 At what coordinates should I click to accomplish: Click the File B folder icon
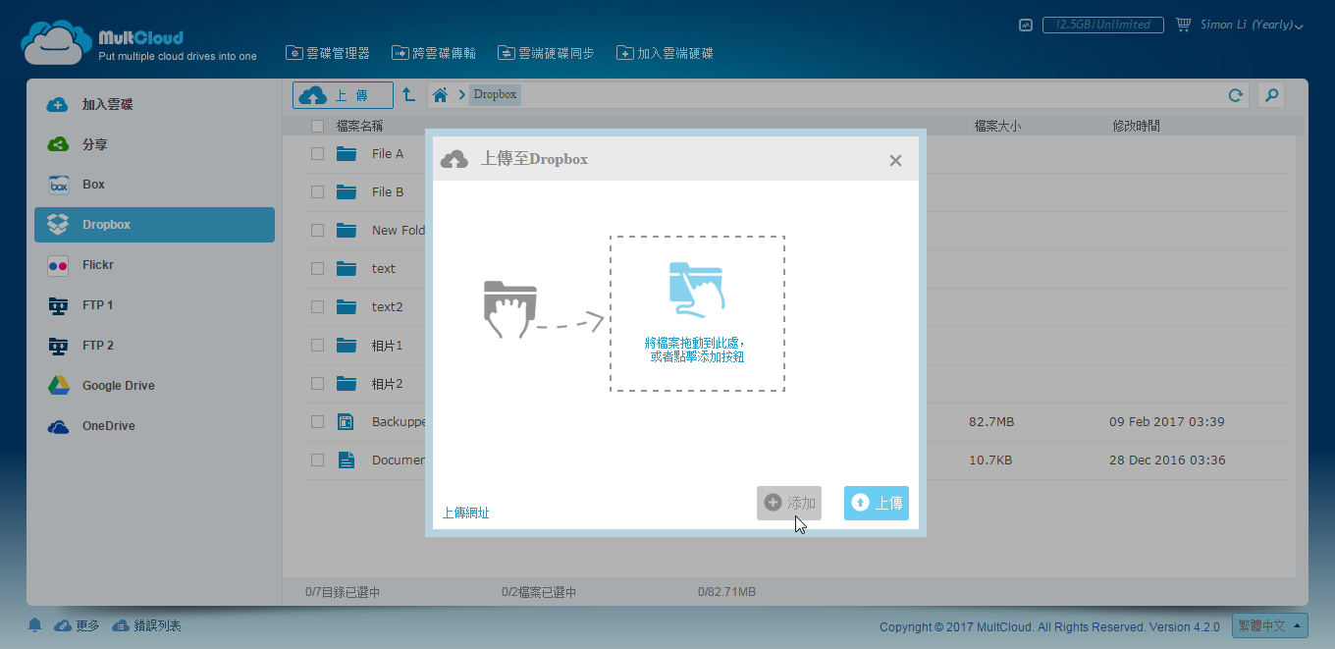click(x=346, y=191)
